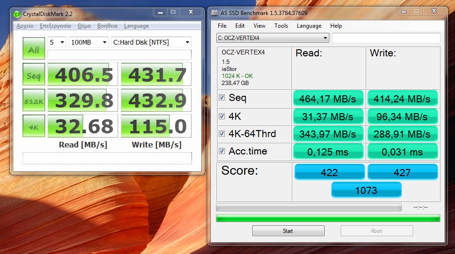Uncheck the Seq test checkbox
This screenshot has width=455, height=254.
click(x=222, y=98)
